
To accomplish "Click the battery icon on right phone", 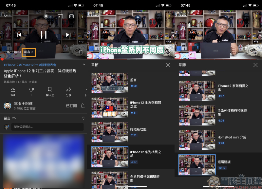I will pyautogui.click(x=256, y=5).
